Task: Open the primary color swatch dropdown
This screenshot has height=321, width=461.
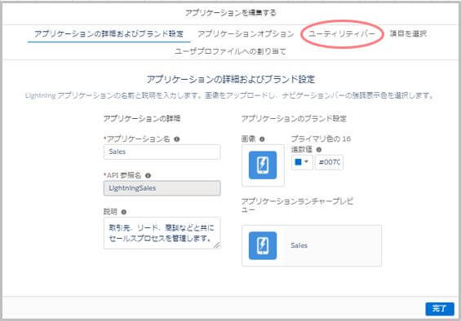Action: tap(302, 162)
